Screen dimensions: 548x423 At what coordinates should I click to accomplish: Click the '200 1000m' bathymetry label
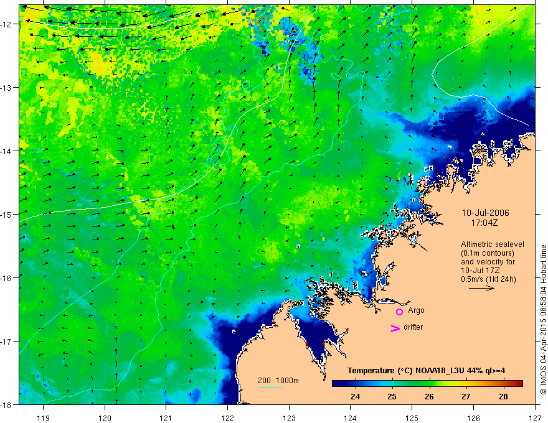point(278,381)
